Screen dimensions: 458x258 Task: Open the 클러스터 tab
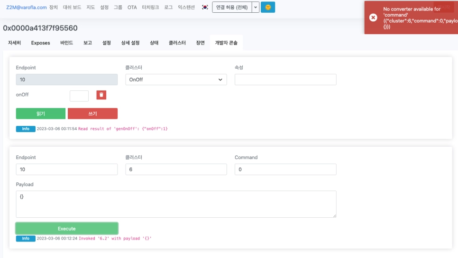(177, 43)
